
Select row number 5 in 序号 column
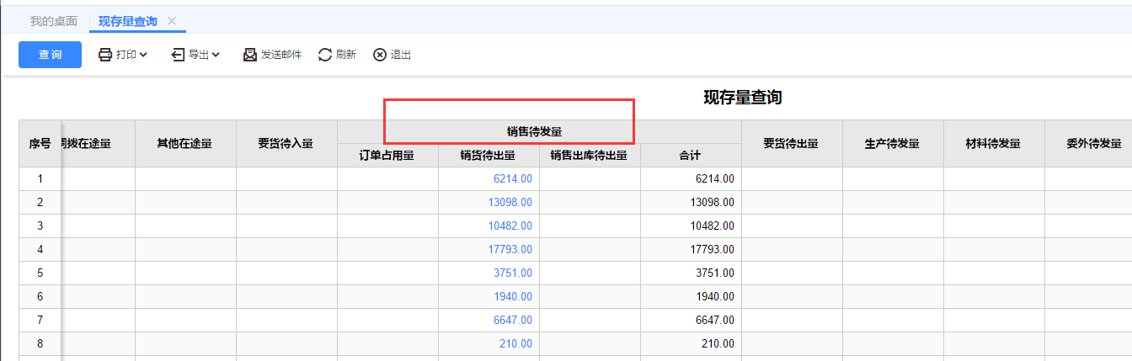coord(40,273)
